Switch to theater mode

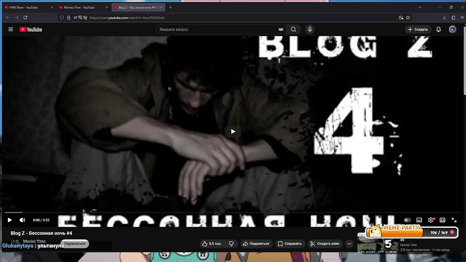(x=442, y=220)
